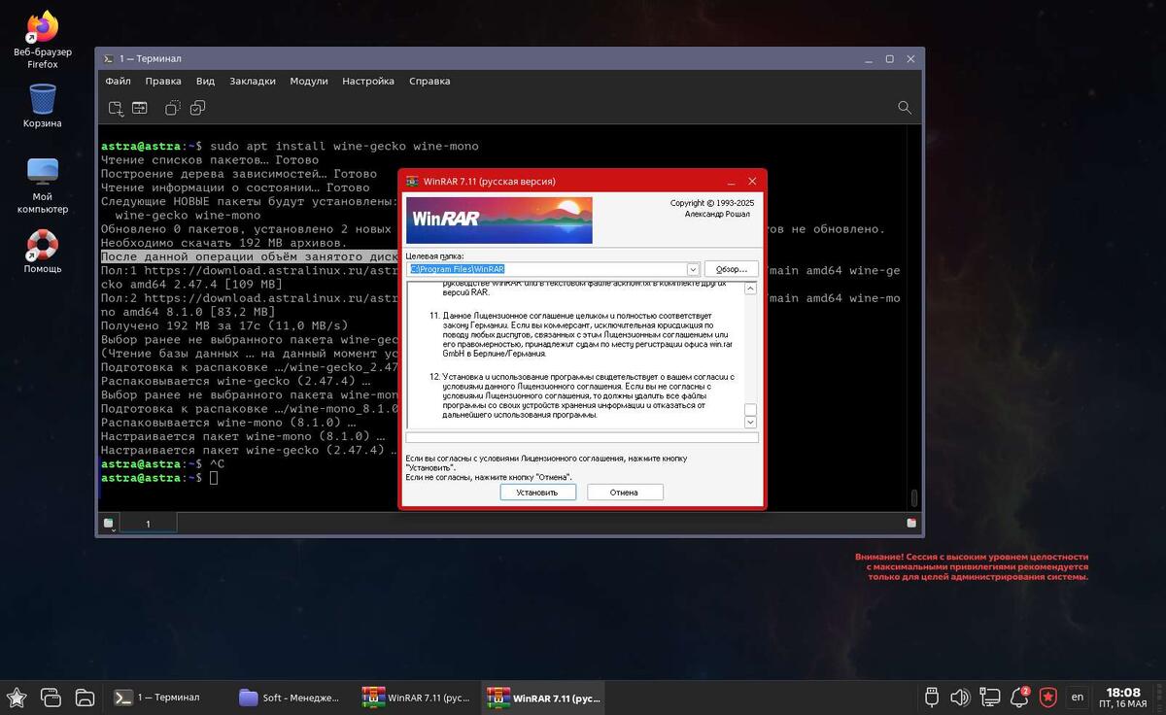Viewport: 1166px width, 715px height.
Task: Click the C:\Program Files\WinRAR path field
Action: (x=546, y=269)
